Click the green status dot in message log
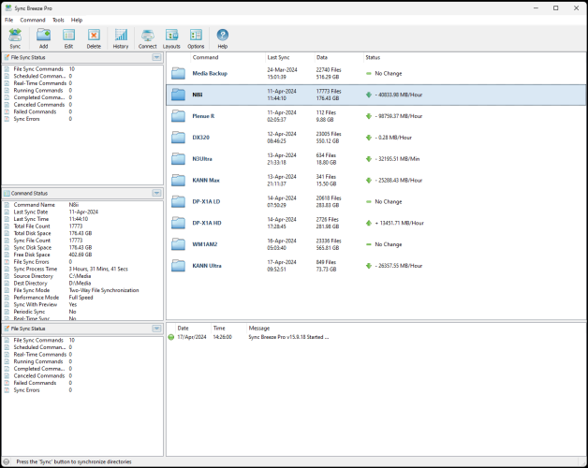 click(171, 337)
